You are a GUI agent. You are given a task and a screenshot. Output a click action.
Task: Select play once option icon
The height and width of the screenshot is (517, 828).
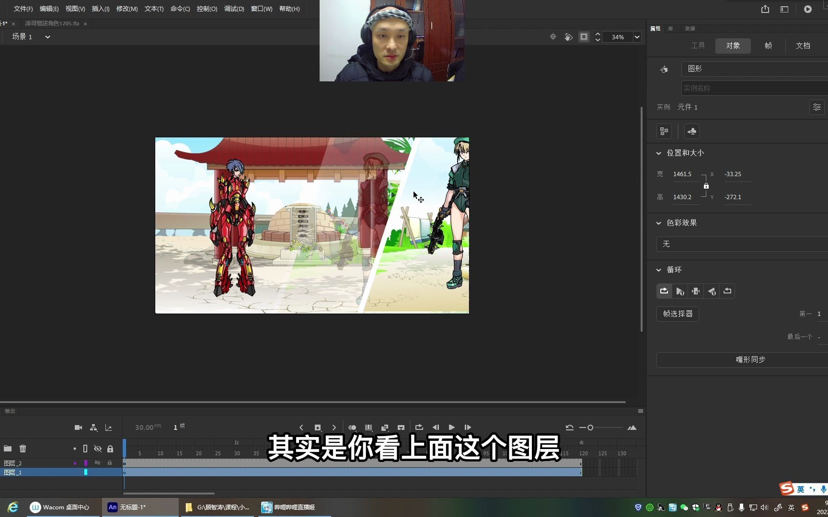(x=680, y=291)
